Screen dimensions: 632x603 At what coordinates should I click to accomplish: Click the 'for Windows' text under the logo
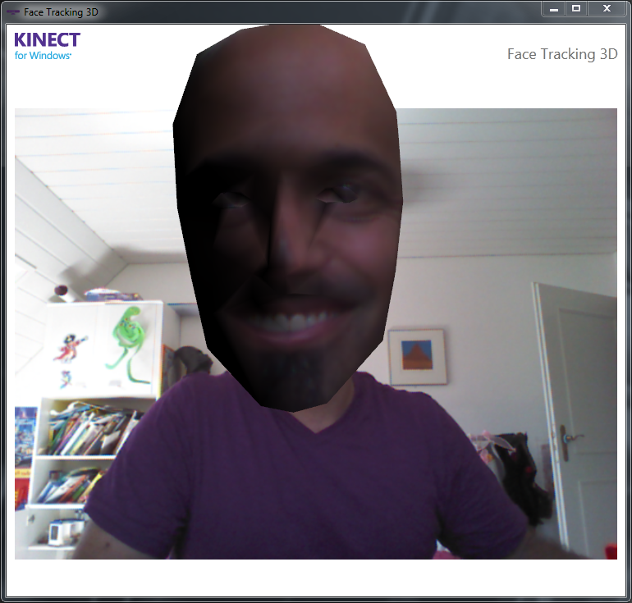(43, 56)
